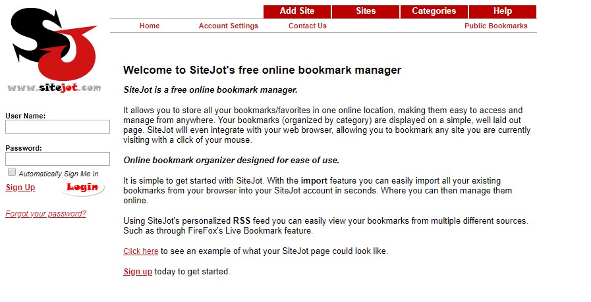Enable Automatically Sign Me In checkbox
This screenshot has width=591, height=302.
coord(12,172)
